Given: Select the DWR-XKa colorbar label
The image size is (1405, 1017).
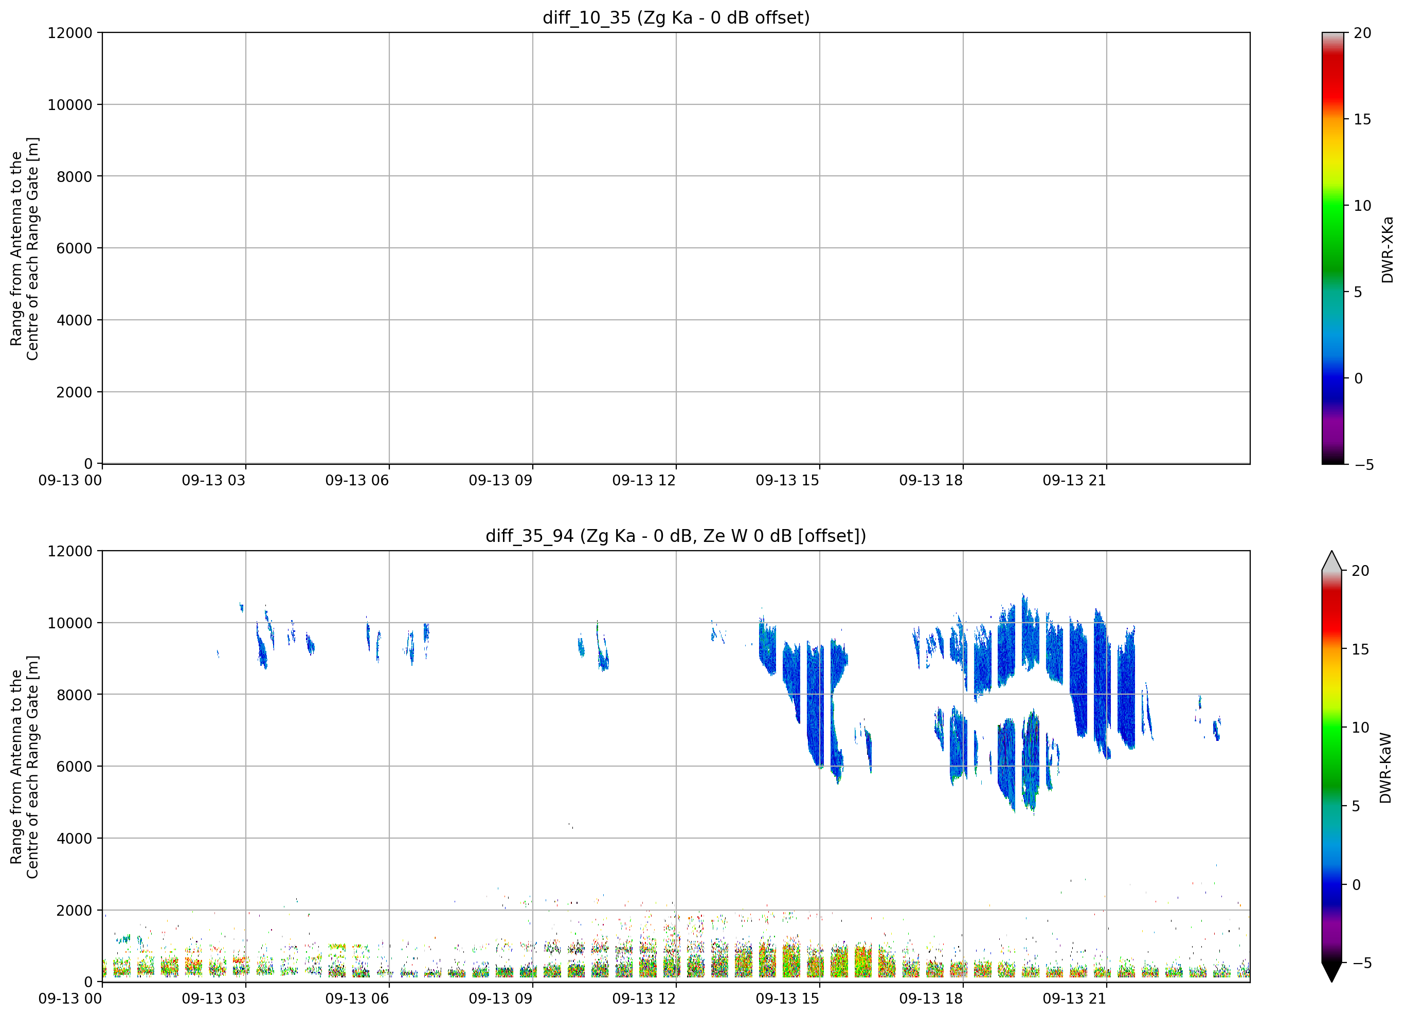Looking at the screenshot, I should pyautogui.click(x=1387, y=249).
